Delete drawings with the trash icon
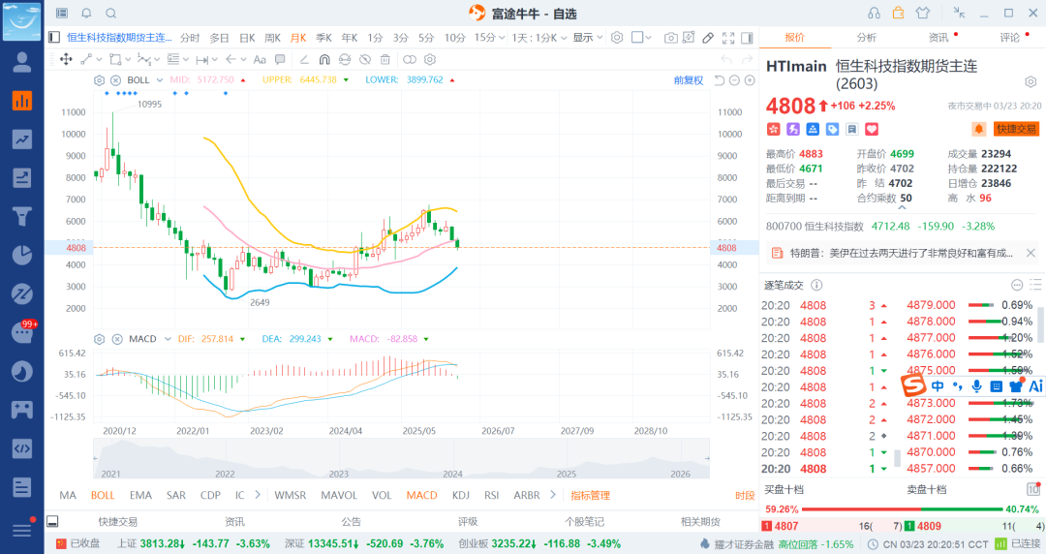The height and width of the screenshot is (554, 1046). [x=385, y=59]
